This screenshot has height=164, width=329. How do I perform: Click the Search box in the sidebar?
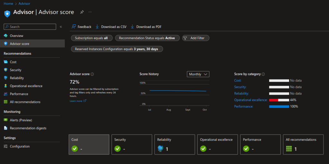(x=30, y=27)
